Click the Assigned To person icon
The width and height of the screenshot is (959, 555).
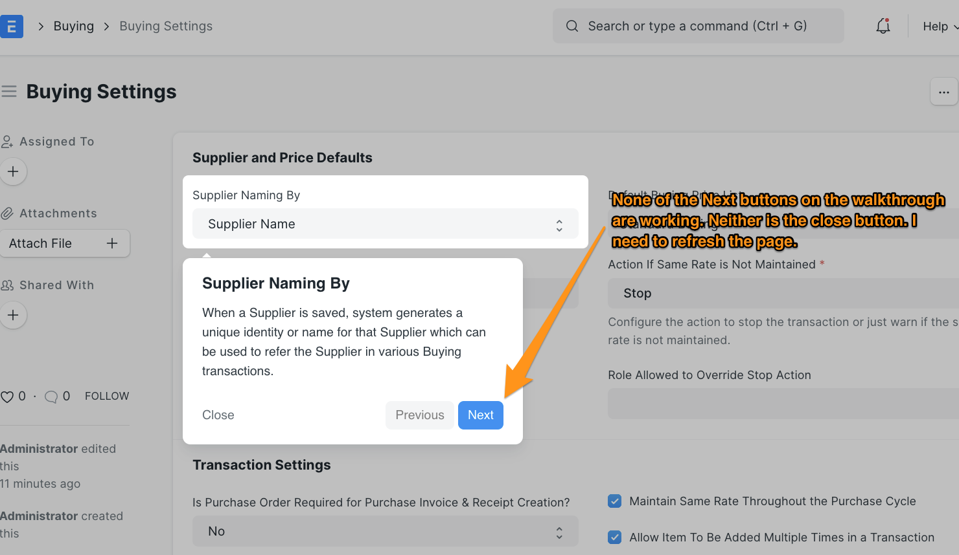click(7, 142)
